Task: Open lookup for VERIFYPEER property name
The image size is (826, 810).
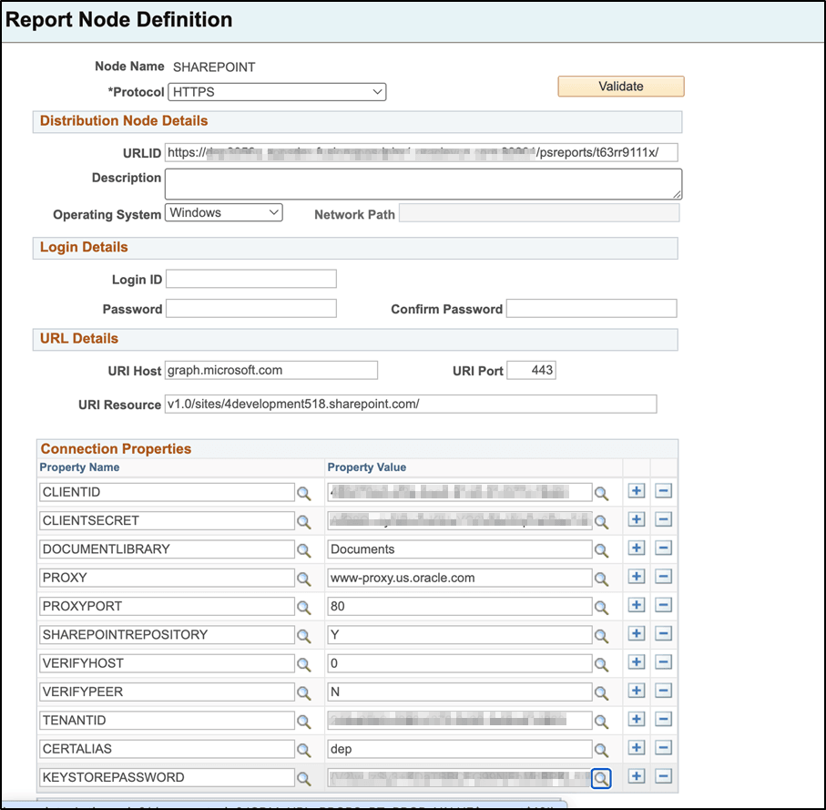Action: (304, 692)
